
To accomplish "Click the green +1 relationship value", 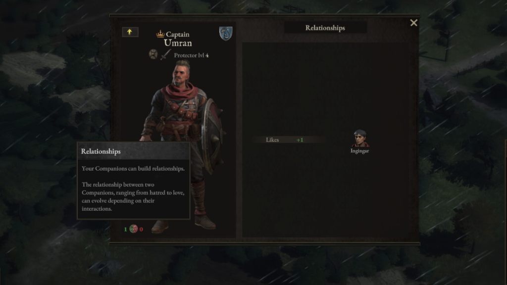I will [x=300, y=140].
